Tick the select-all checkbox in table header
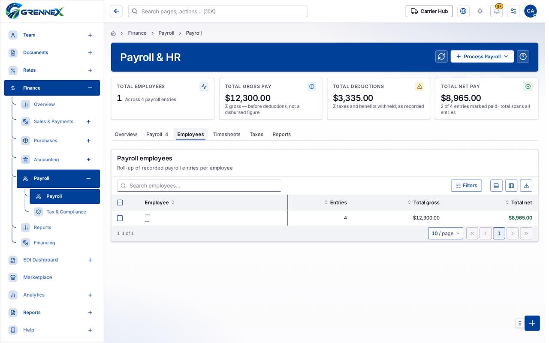This screenshot has width=549, height=343. click(120, 202)
